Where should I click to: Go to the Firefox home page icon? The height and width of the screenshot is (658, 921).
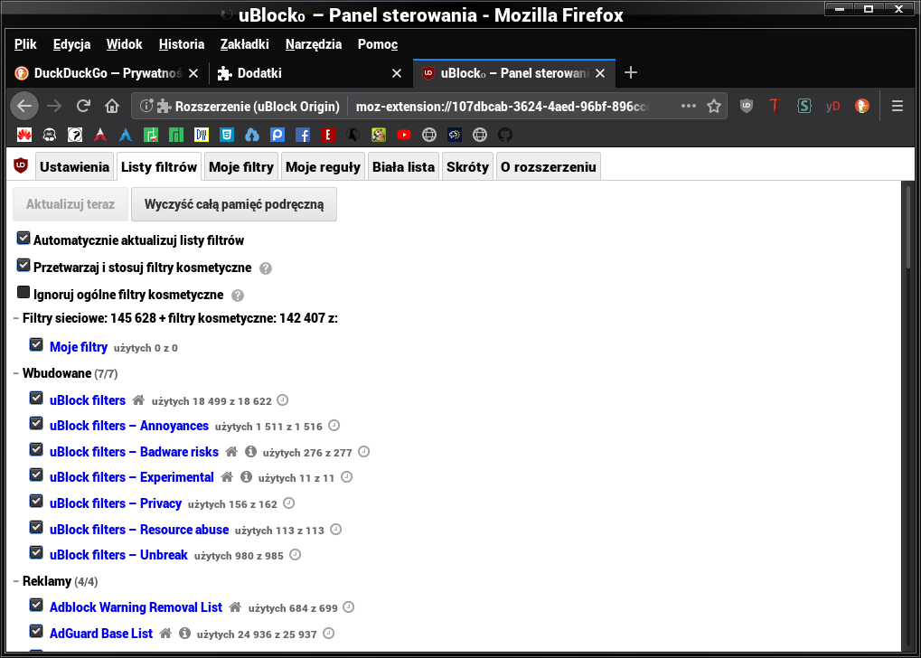[x=111, y=107]
